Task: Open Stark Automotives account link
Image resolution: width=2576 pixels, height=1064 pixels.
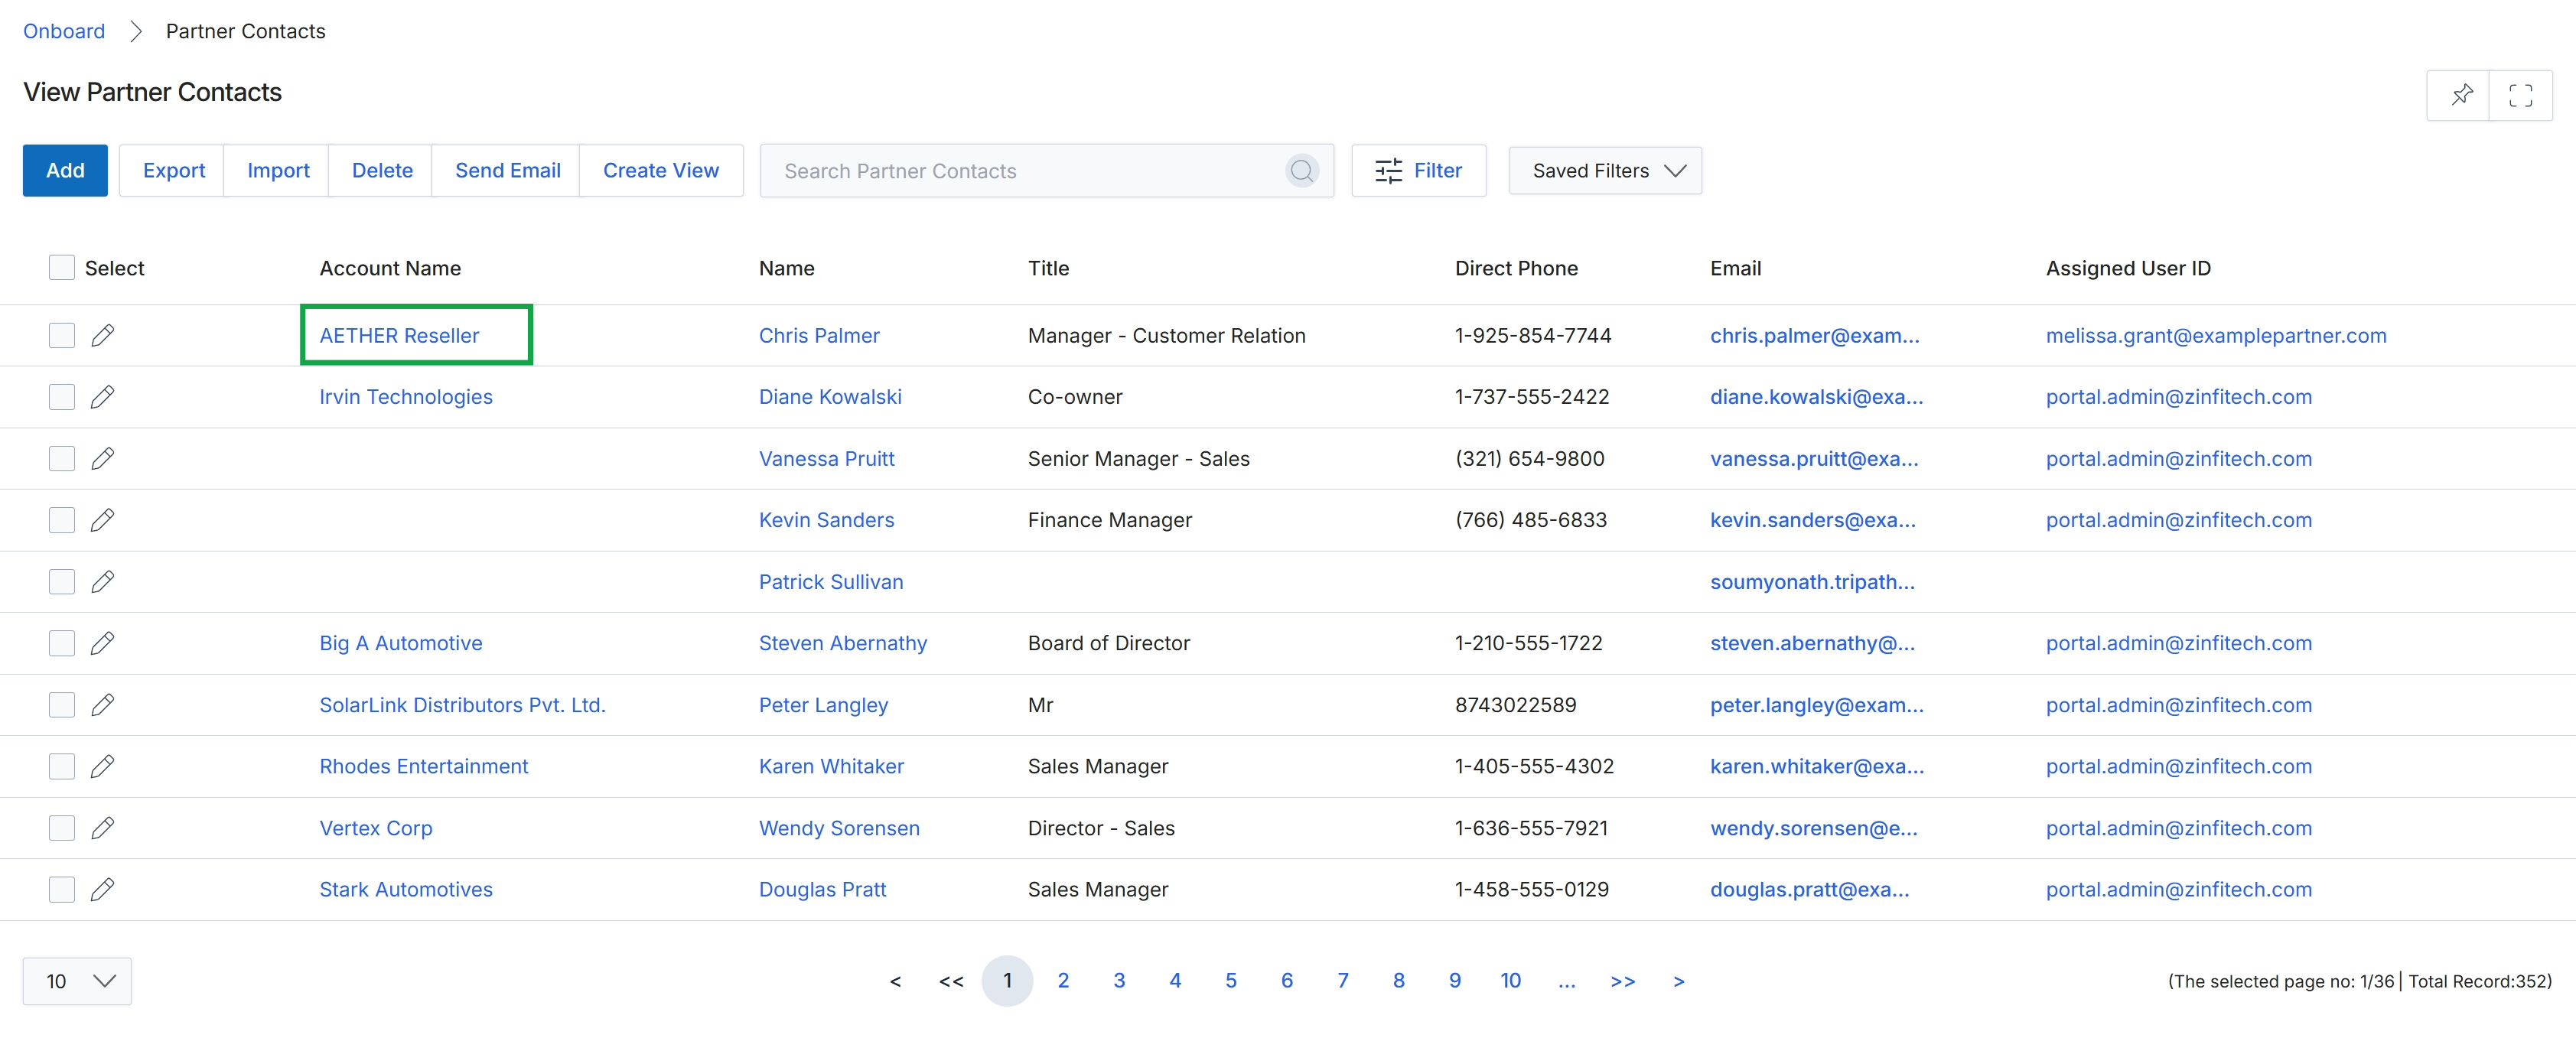Action: (406, 889)
